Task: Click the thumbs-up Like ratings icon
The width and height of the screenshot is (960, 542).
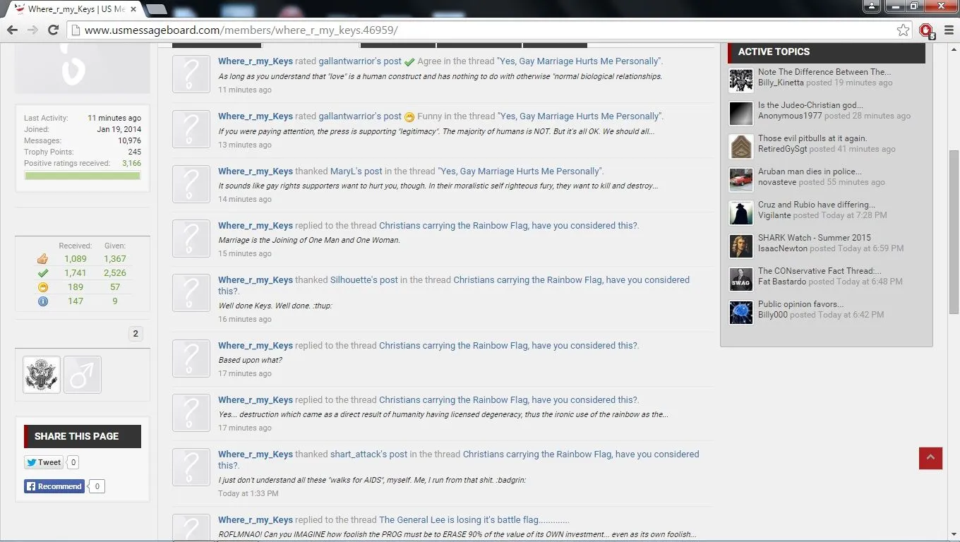Action: point(42,259)
